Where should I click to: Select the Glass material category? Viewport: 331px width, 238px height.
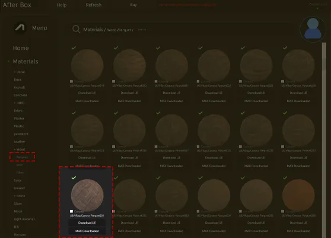pyautogui.click(x=18, y=204)
